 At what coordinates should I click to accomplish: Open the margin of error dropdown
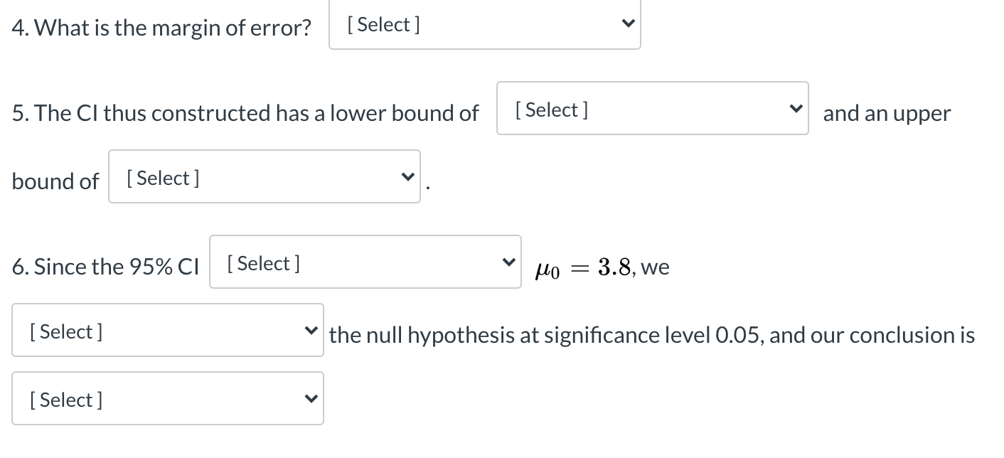pos(484,25)
